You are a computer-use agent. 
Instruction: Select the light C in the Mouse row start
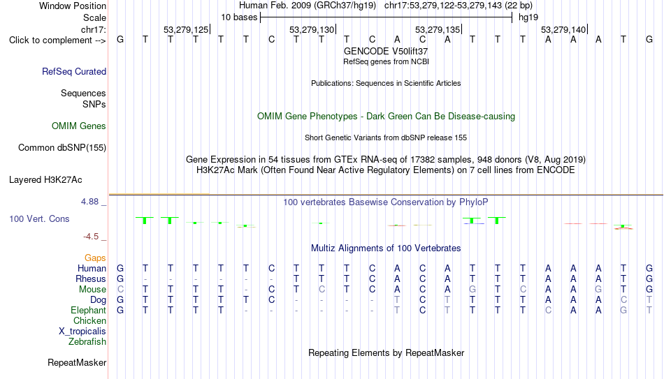(120, 290)
